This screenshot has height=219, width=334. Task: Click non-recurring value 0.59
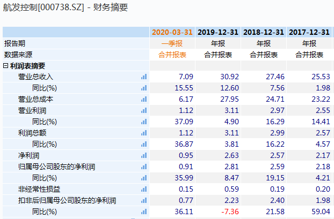[x=232, y=189]
